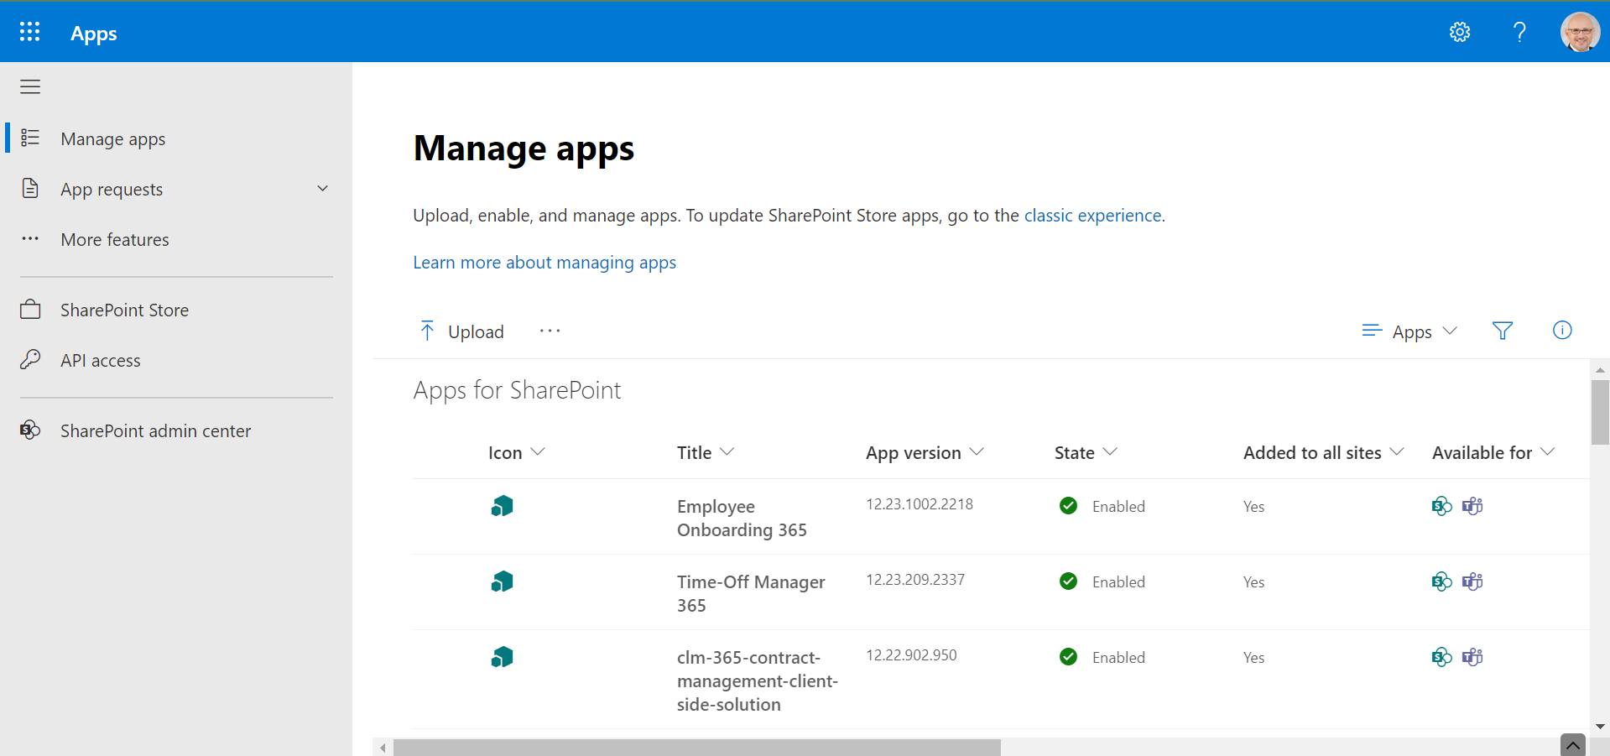Image resolution: width=1610 pixels, height=756 pixels.
Task: Collapse navigation with the hamburger icon
Action: pyautogui.click(x=30, y=86)
